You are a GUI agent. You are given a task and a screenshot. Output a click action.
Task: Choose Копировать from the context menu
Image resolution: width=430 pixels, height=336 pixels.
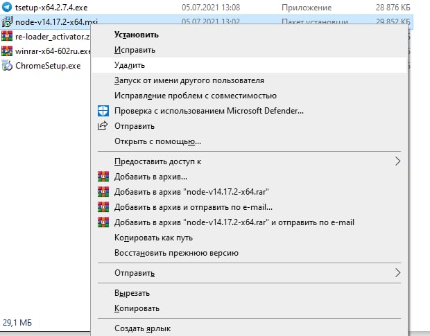249,308
